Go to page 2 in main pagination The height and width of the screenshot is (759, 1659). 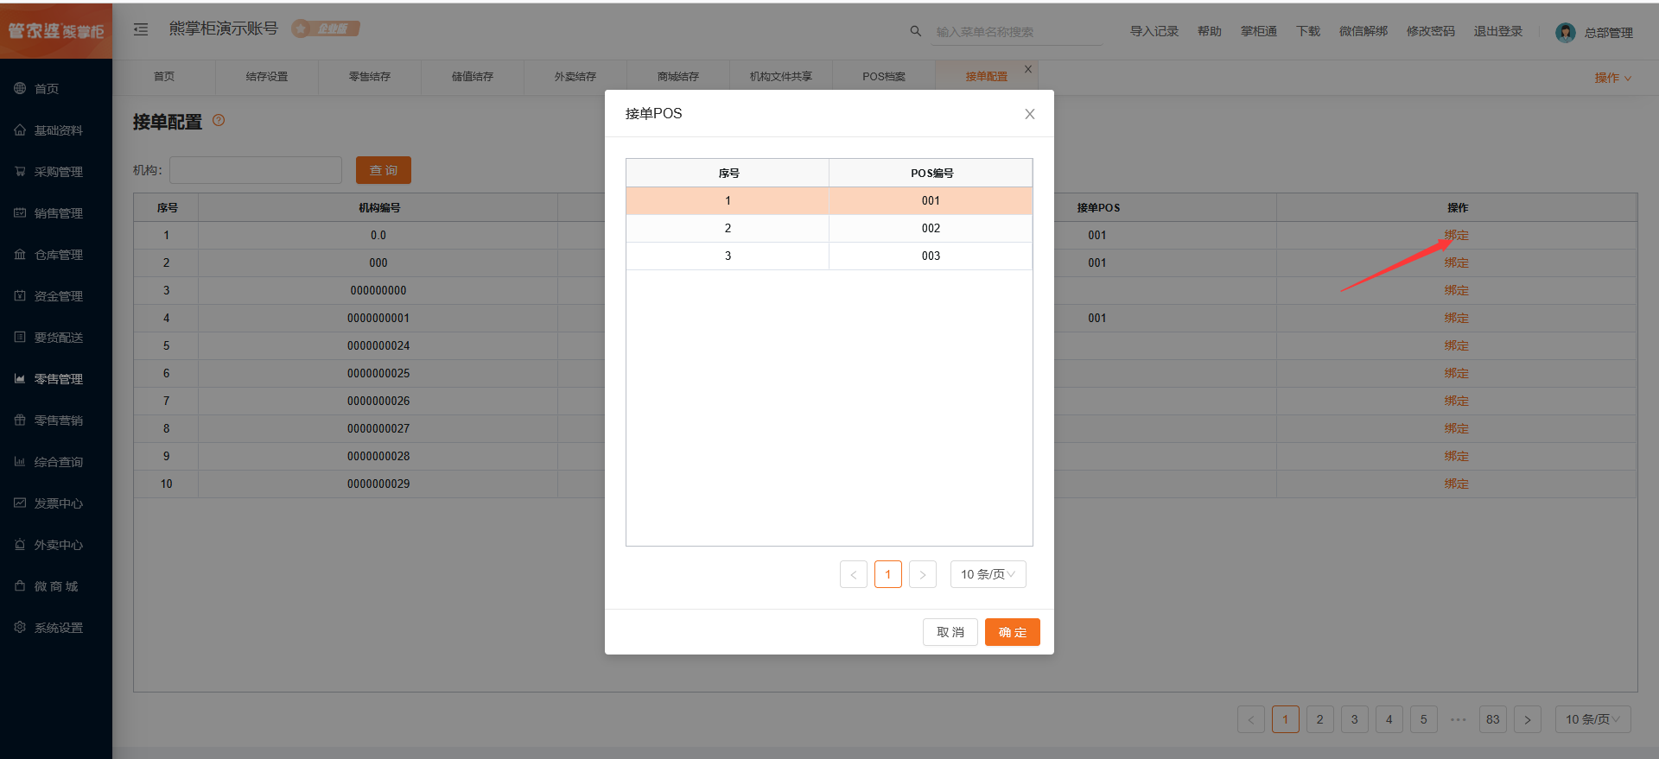[1319, 719]
